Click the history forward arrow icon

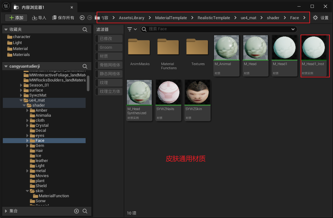click(x=90, y=18)
